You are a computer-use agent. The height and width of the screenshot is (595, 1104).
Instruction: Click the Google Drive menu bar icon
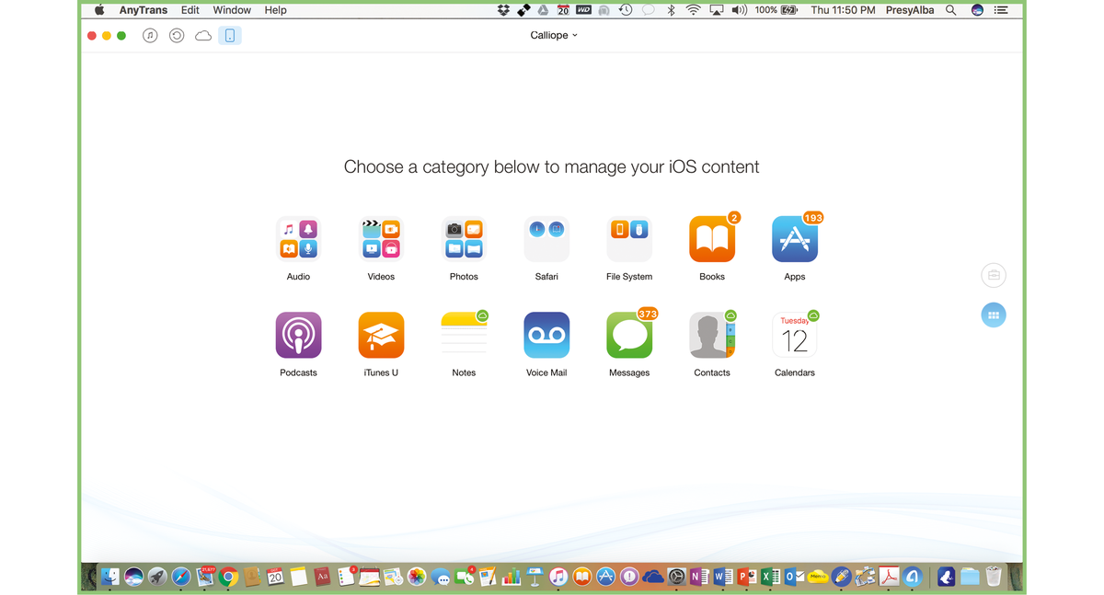(x=543, y=10)
